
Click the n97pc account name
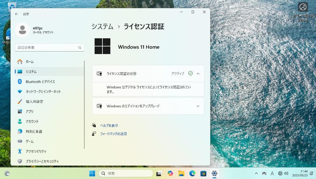38,28
